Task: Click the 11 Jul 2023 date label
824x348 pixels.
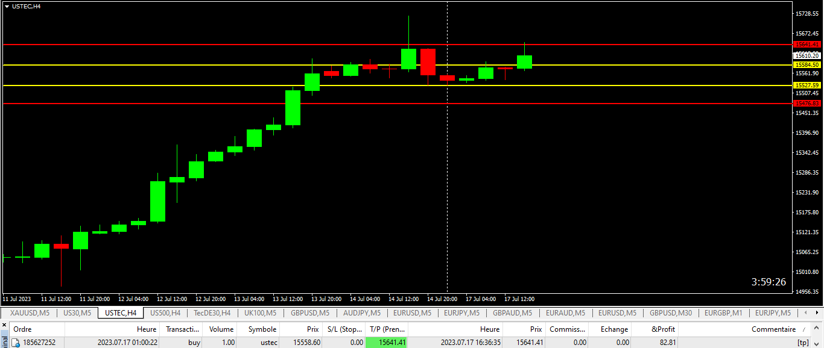Action: tap(17, 299)
